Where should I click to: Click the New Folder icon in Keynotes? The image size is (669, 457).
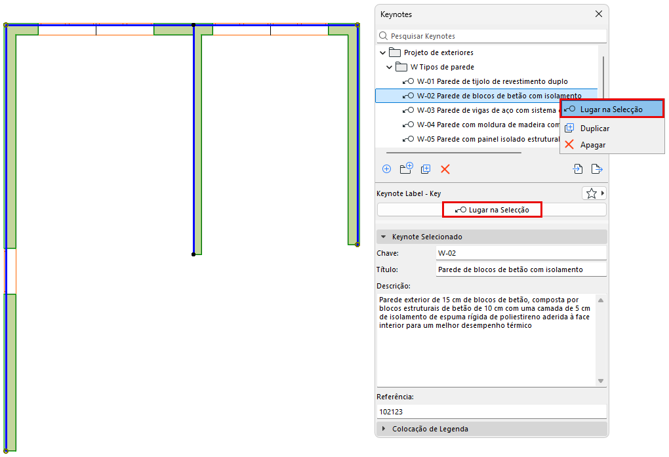(406, 168)
